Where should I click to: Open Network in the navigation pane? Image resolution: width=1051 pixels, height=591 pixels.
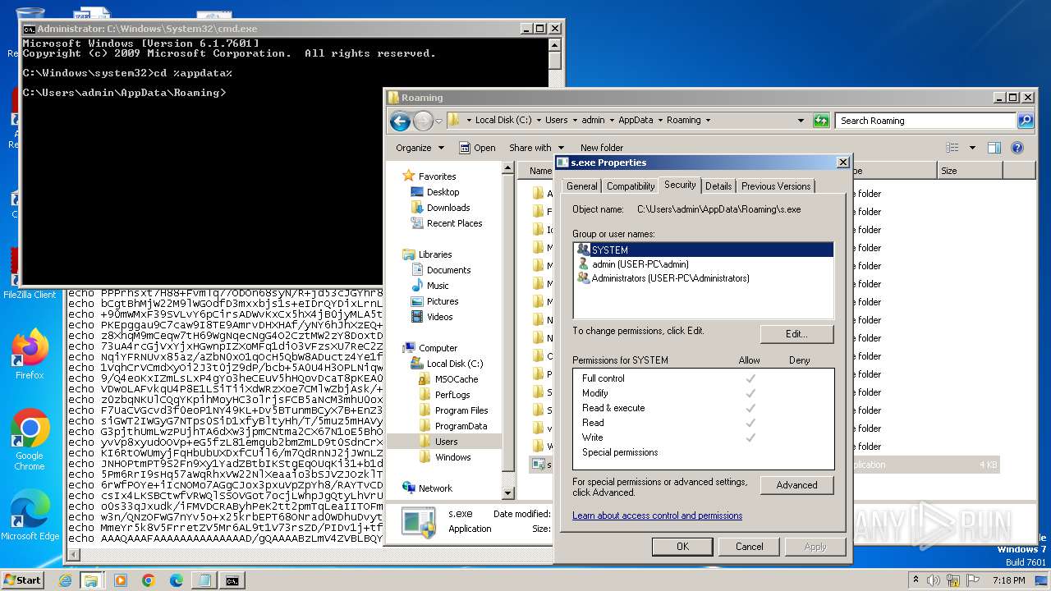coord(435,488)
